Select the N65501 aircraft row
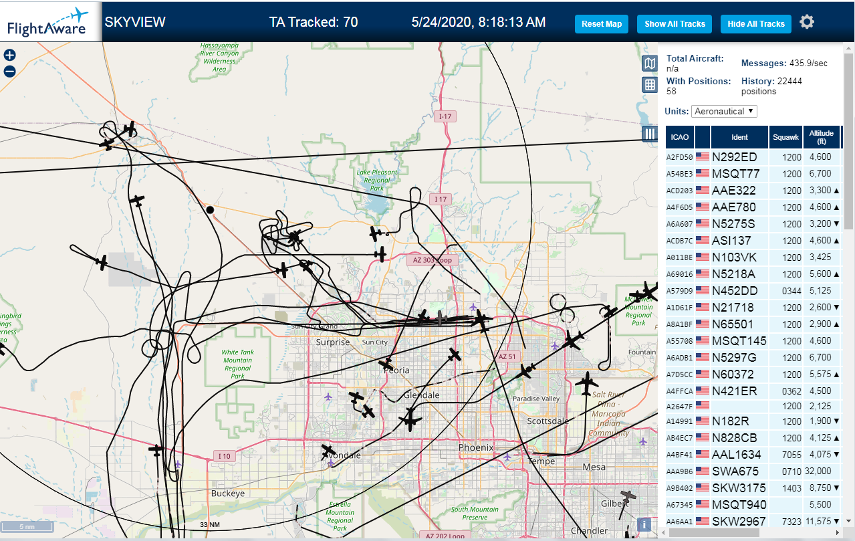Screen dimensions: 855x541 coord(753,324)
